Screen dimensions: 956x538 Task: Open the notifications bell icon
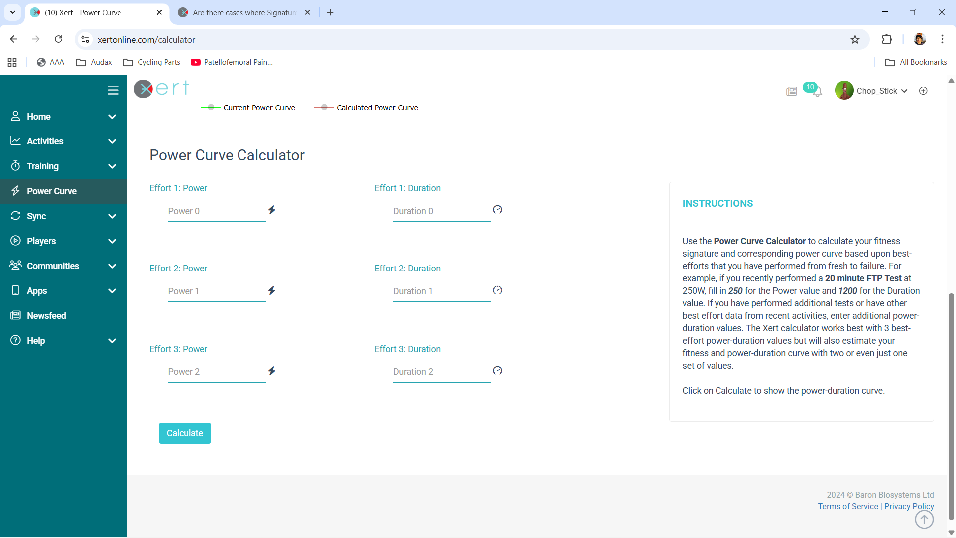pos(817,92)
